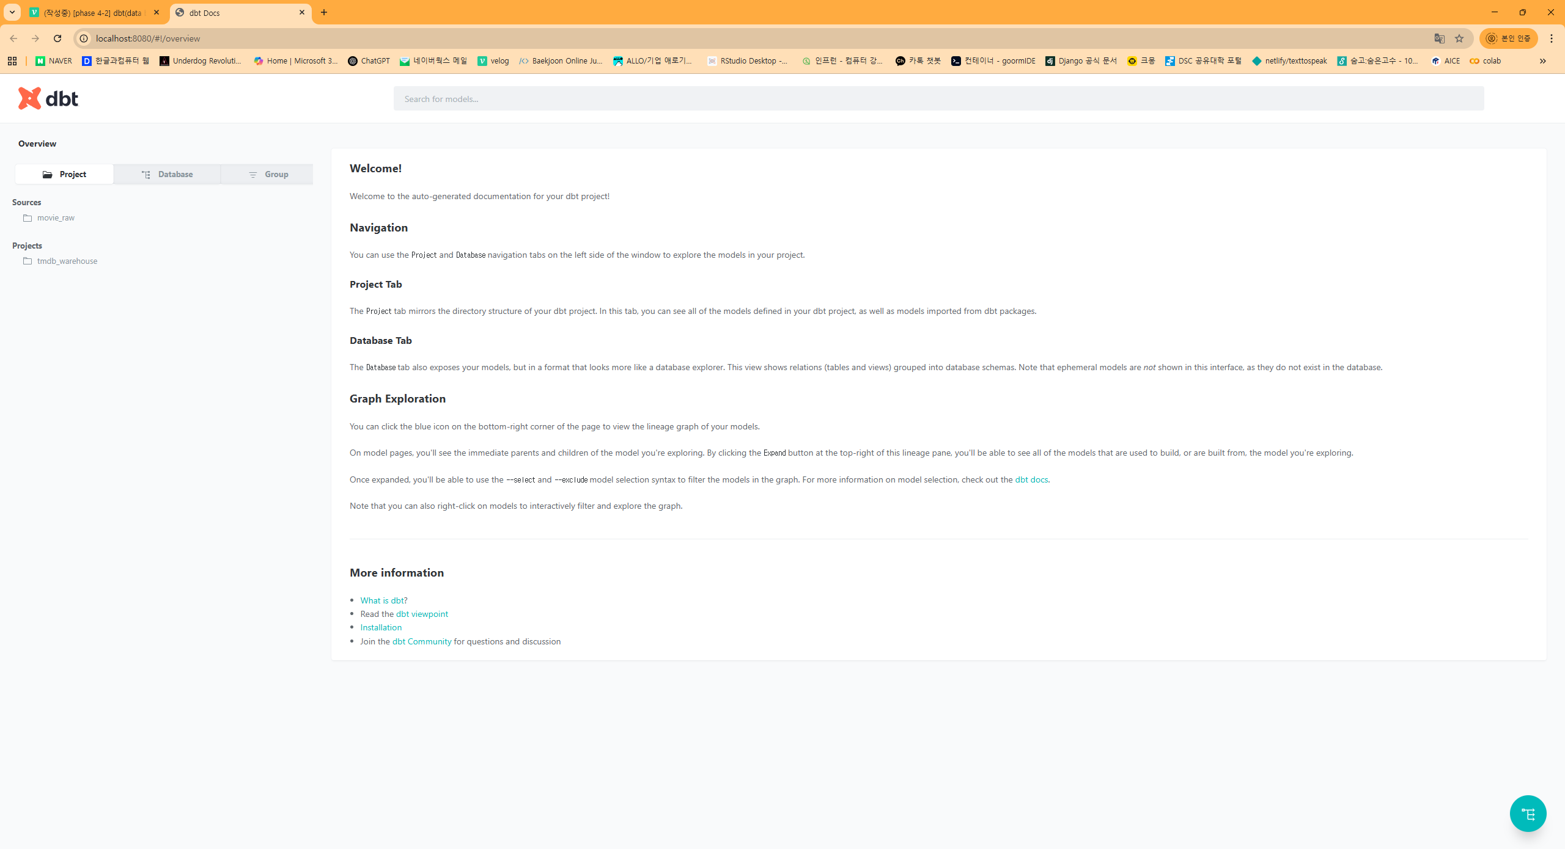Screen dimensions: 1565x849
Task: Open the Chrome three-dot menu
Action: (x=1551, y=38)
